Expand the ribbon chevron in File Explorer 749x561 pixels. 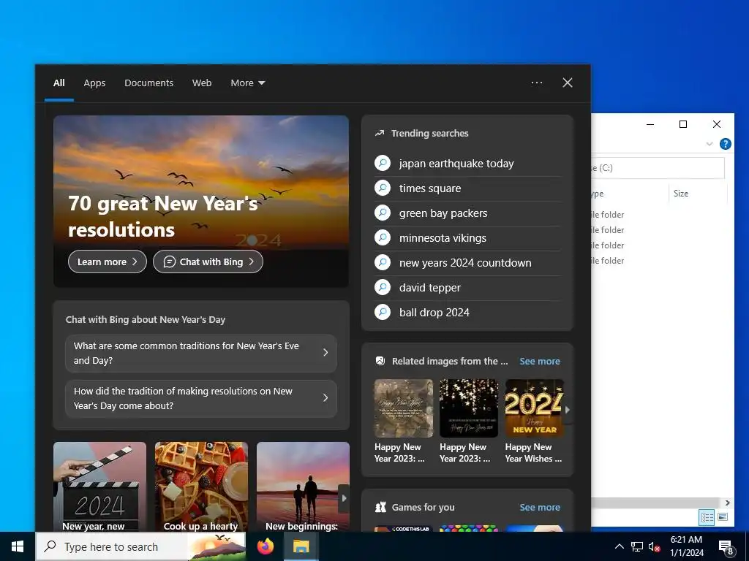point(710,144)
